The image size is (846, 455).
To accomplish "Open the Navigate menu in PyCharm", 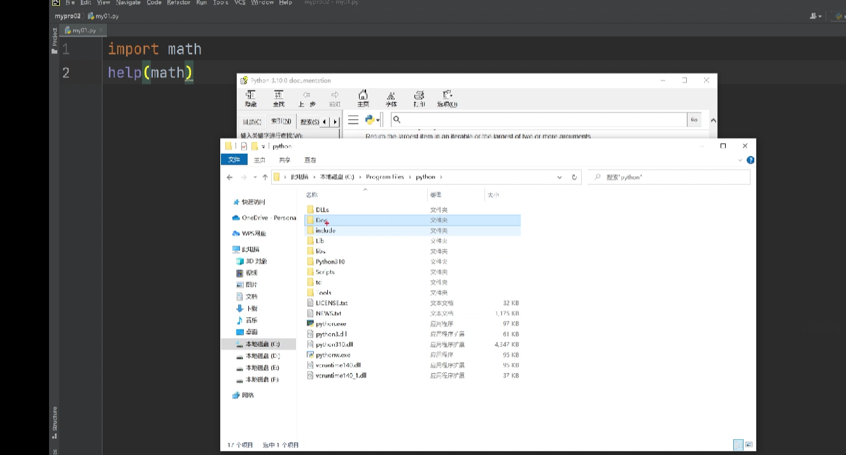I will point(128,3).
